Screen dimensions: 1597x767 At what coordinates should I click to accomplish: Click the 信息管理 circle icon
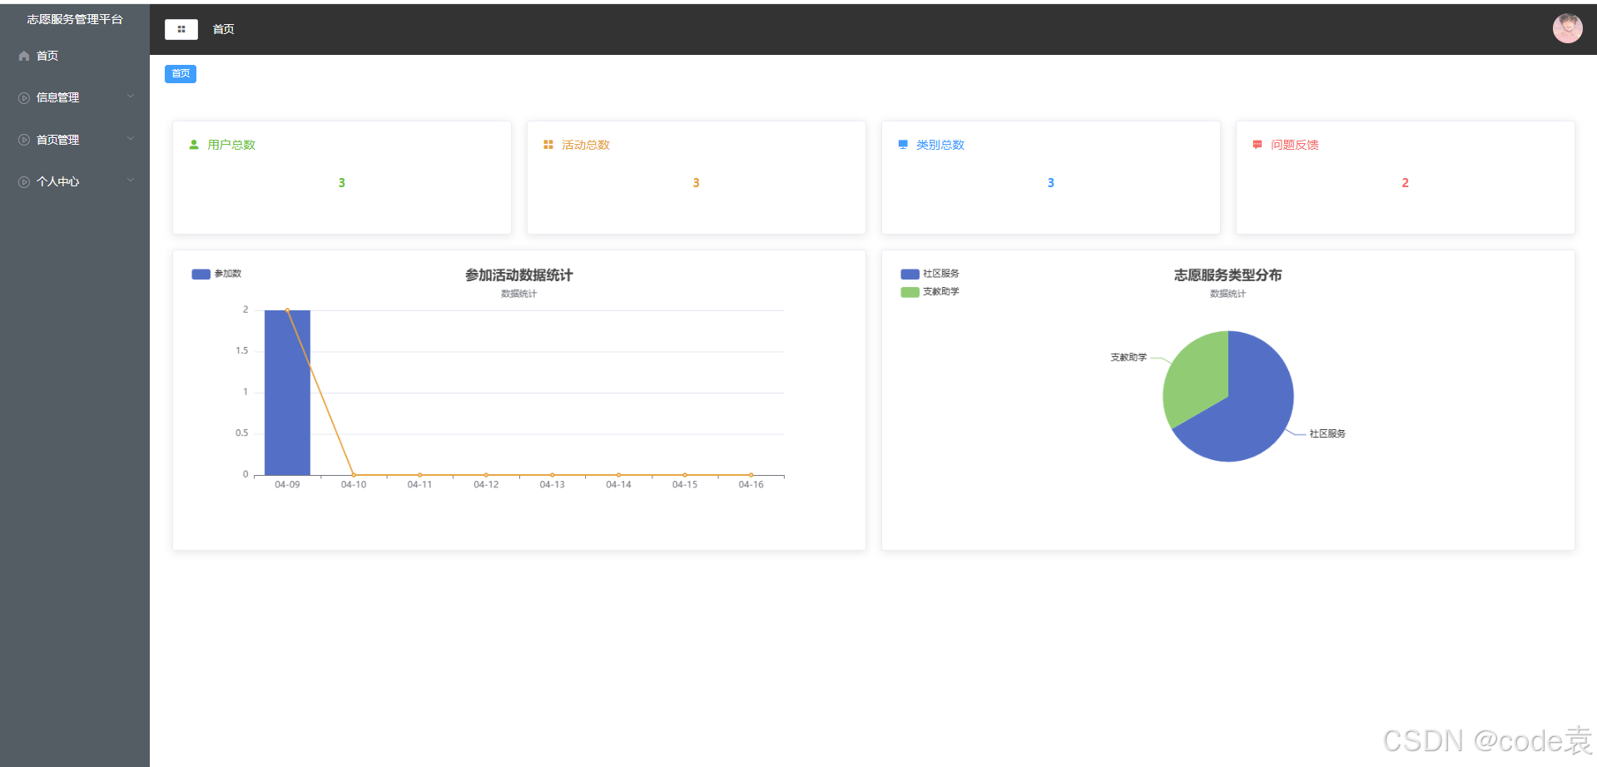(24, 98)
